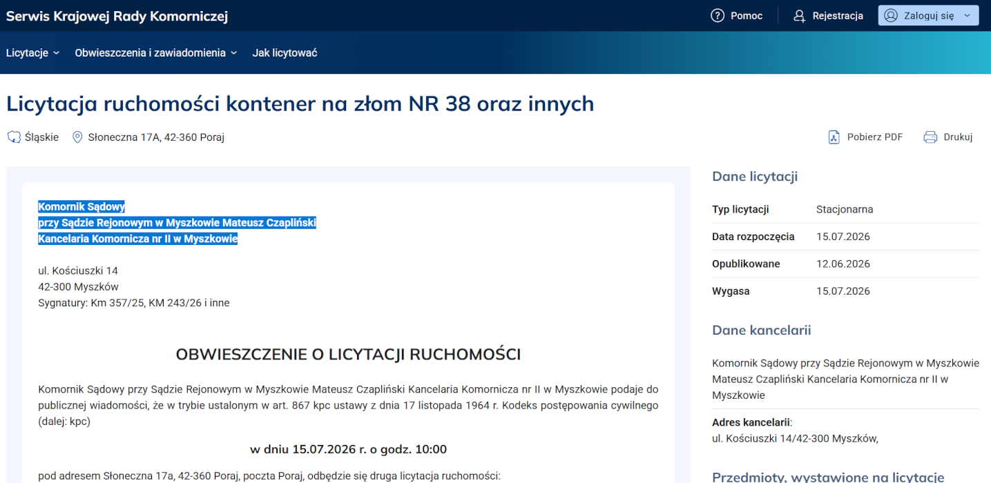The height and width of the screenshot is (483, 991).
Task: Click Wygasa value 15.07.2026
Action: [x=843, y=291]
